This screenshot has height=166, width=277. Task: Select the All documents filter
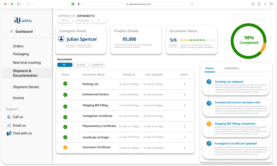point(64,65)
